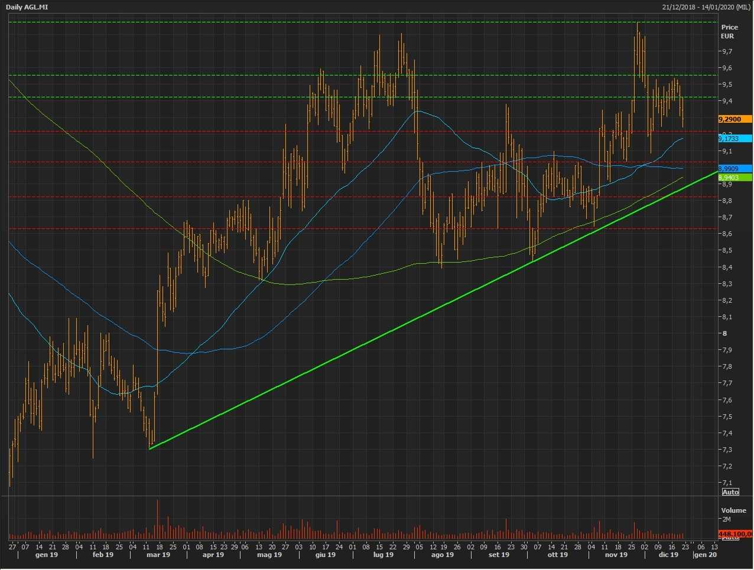Click the mag 19 month label

pyautogui.click(x=269, y=555)
